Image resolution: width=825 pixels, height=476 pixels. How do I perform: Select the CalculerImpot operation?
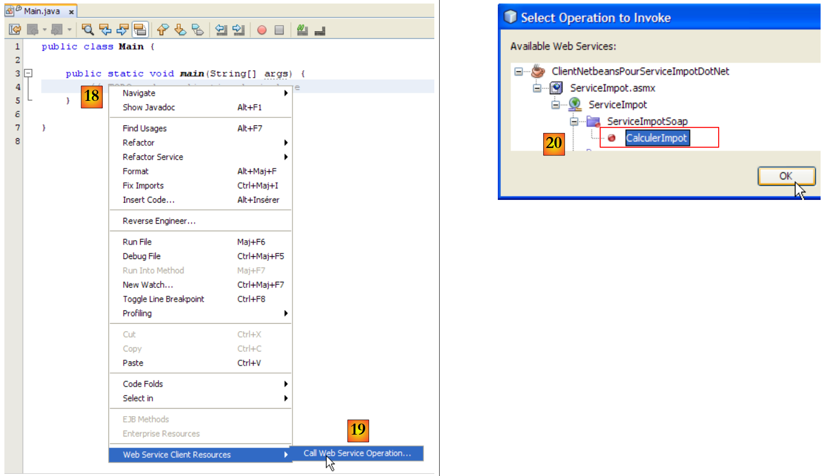[656, 138]
